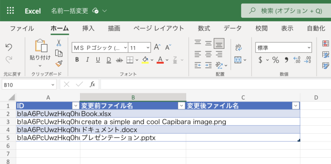The image size is (331, 164).
Task: Increase font size
Action: (157, 47)
